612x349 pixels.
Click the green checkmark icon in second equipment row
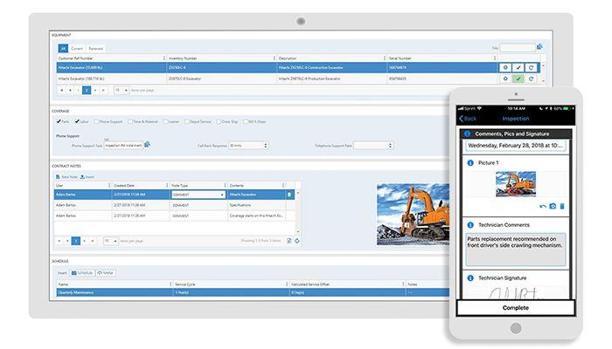[518, 79]
